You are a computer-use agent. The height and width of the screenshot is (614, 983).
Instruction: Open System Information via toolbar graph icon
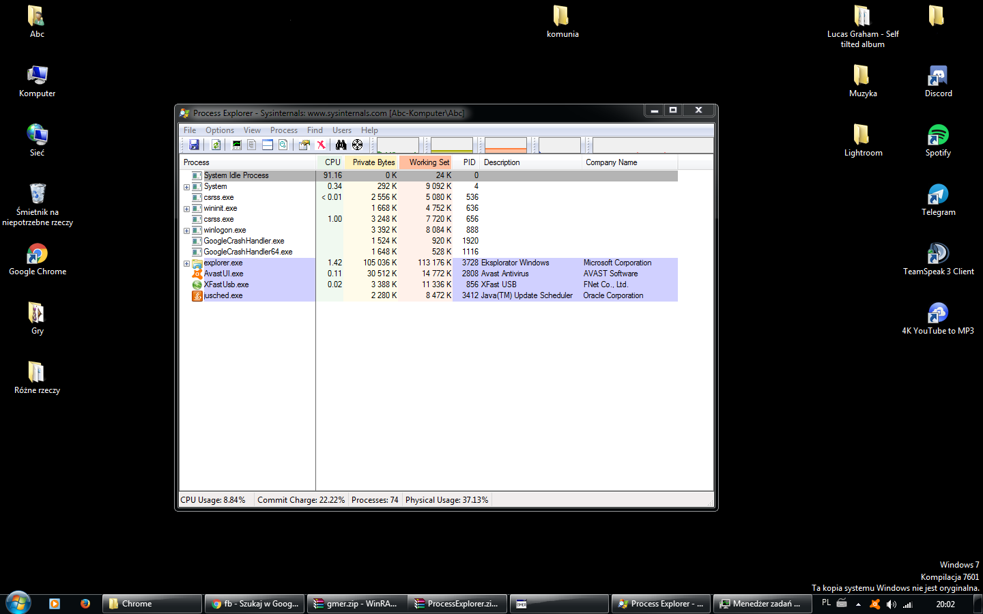[x=237, y=145]
